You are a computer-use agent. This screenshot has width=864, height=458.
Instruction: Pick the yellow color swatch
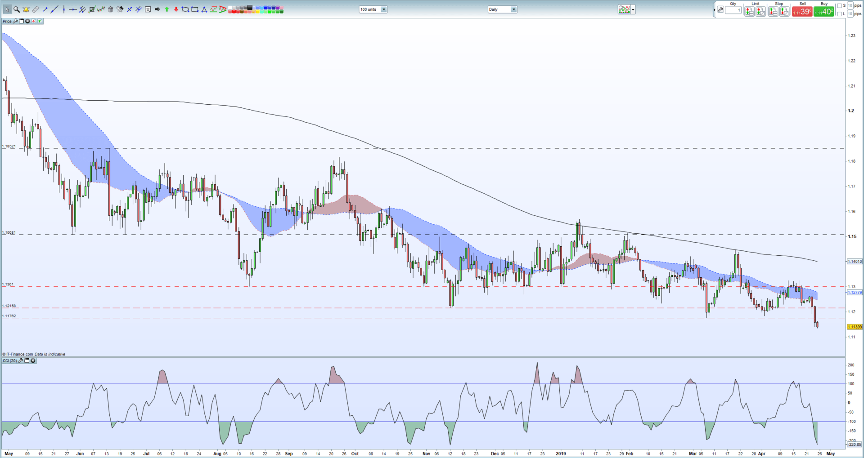[258, 12]
